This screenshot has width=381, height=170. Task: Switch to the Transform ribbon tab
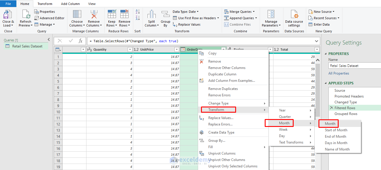pyautogui.click(x=45, y=4)
